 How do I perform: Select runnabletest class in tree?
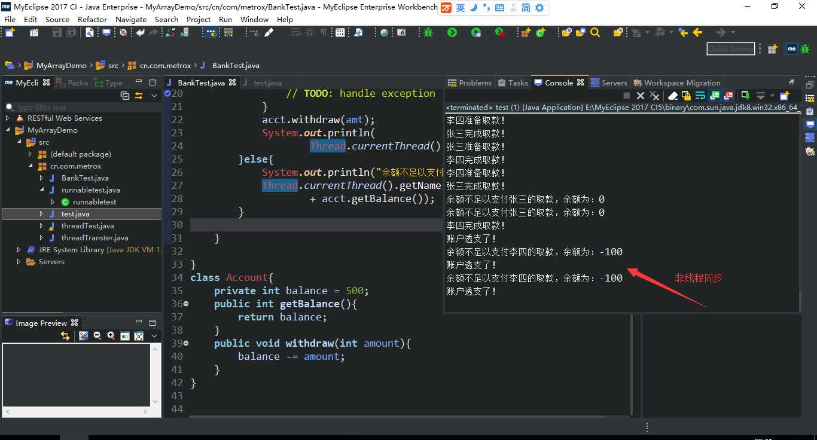tap(94, 202)
